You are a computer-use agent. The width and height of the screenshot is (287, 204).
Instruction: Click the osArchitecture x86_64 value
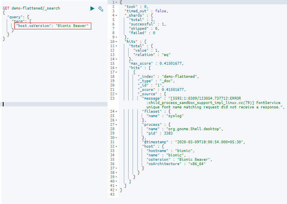pyautogui.click(x=197, y=164)
